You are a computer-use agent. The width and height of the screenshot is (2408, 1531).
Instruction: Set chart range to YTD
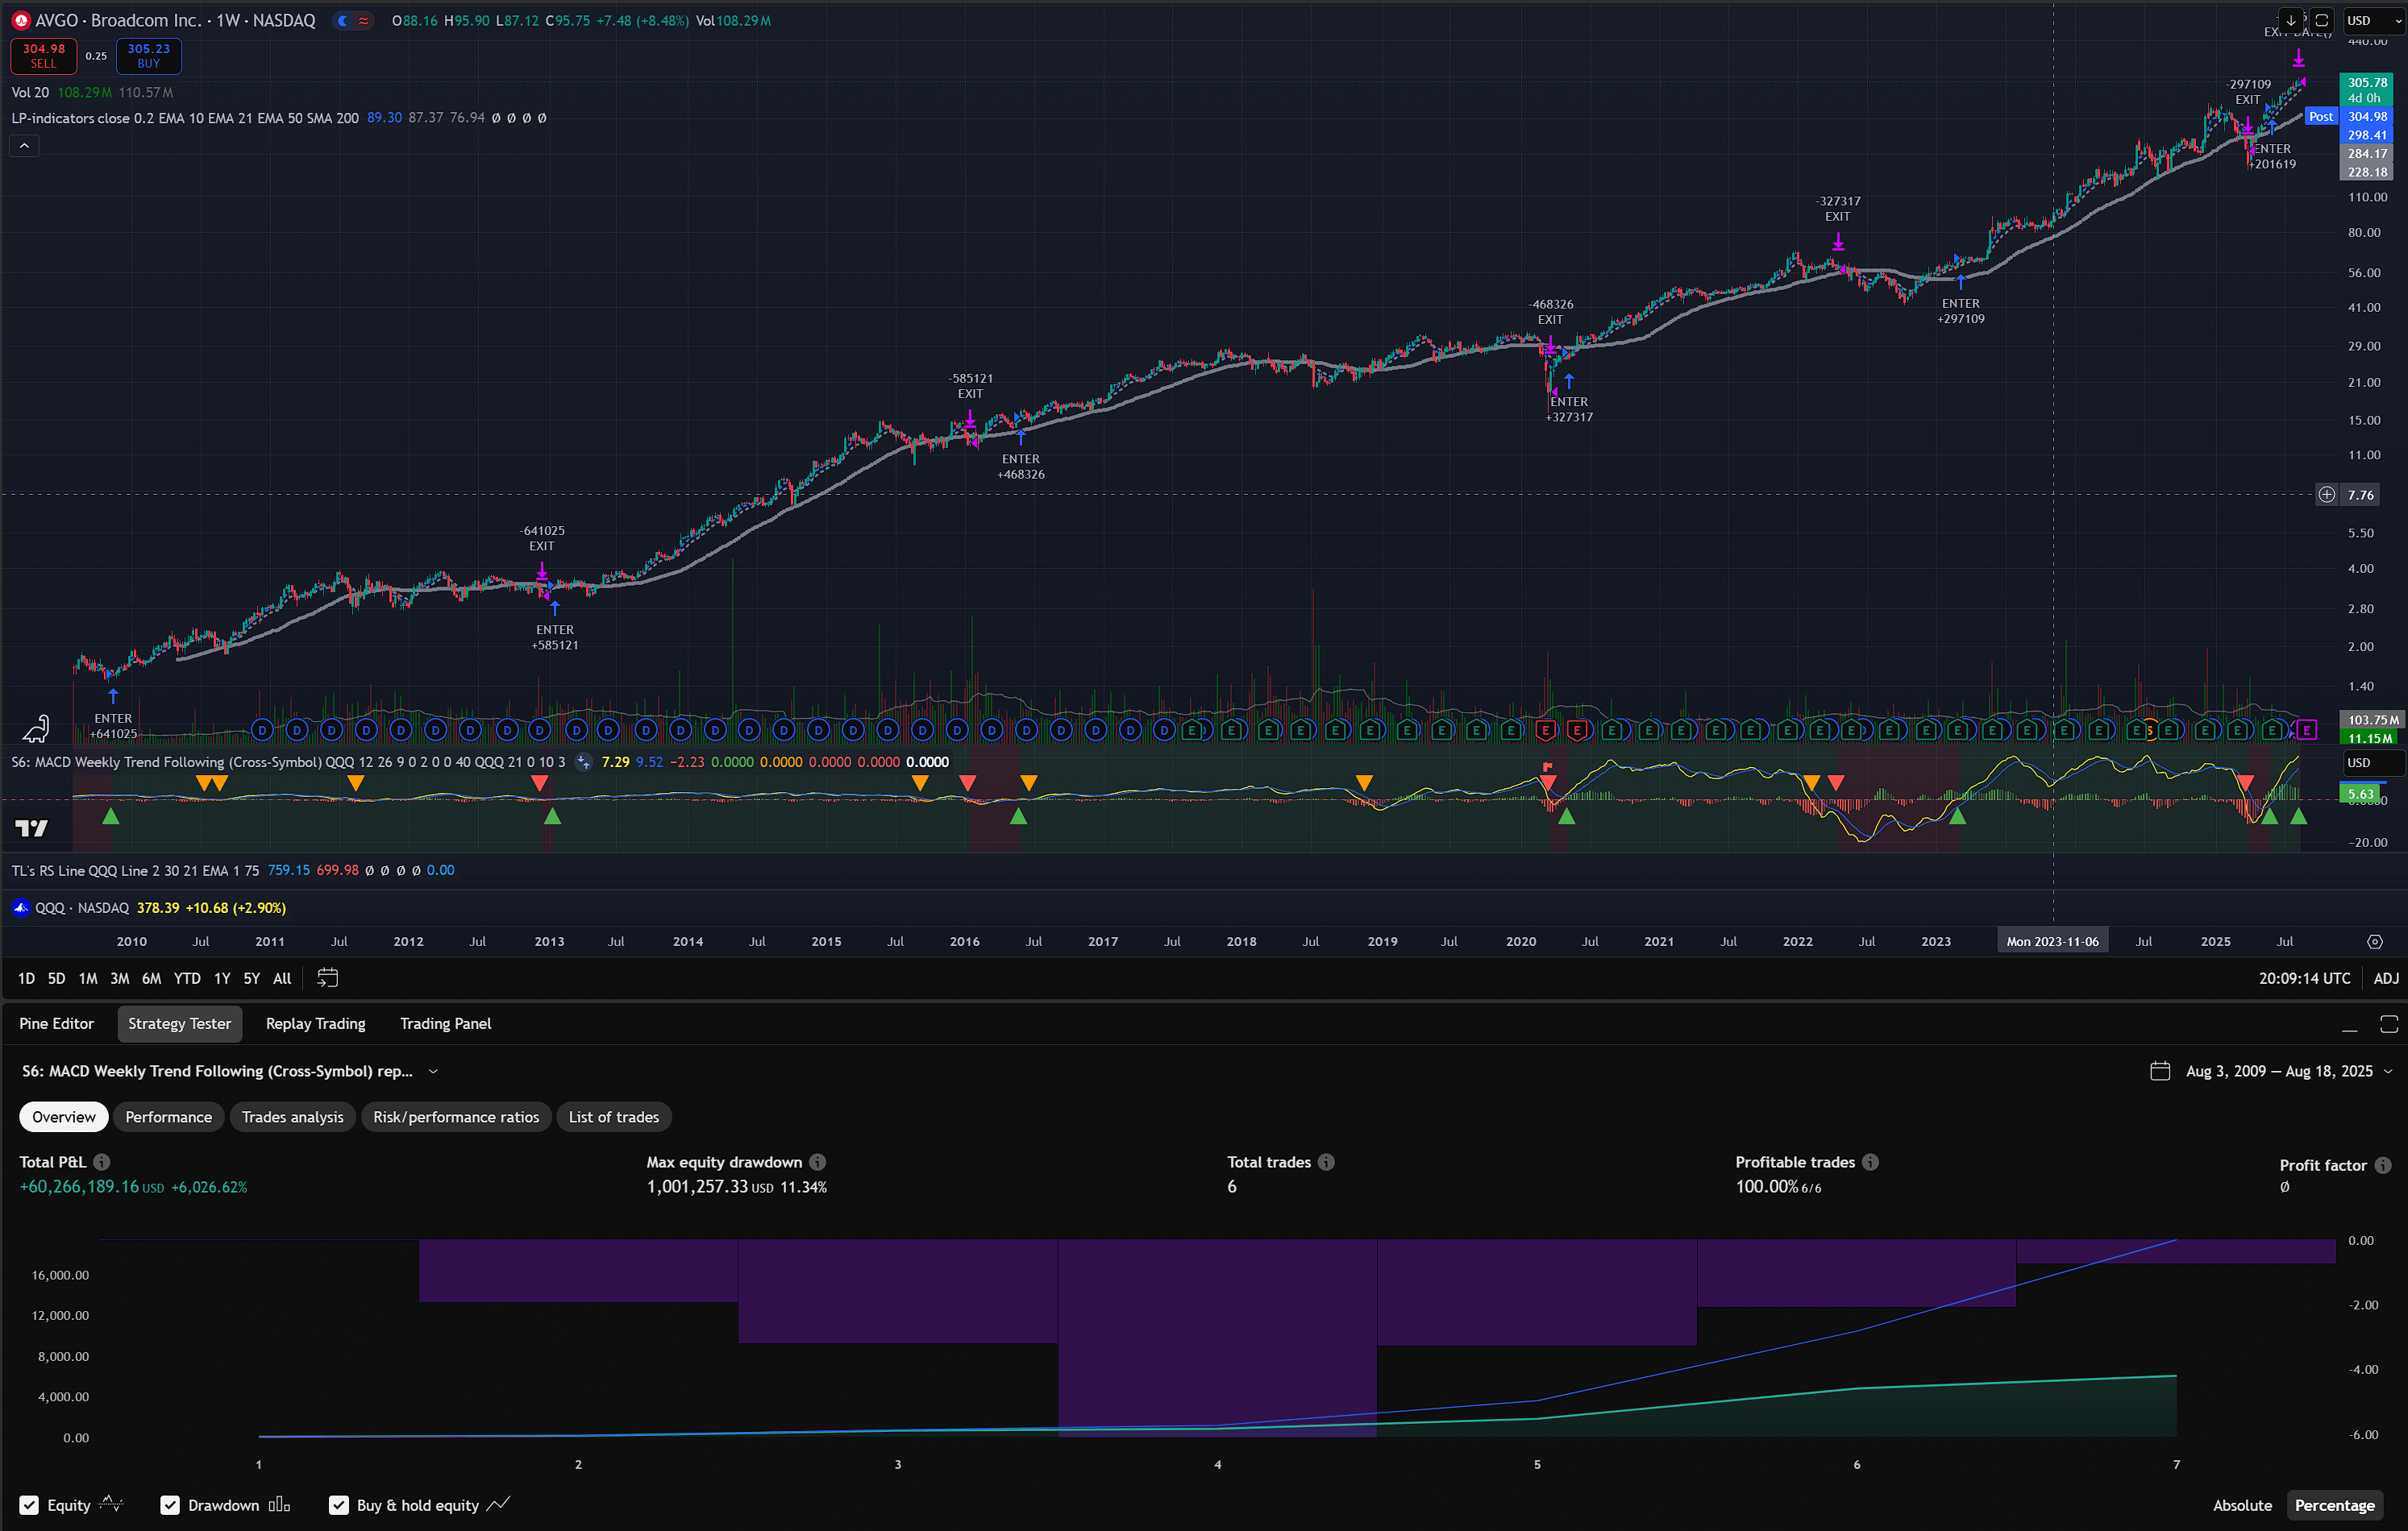[186, 978]
